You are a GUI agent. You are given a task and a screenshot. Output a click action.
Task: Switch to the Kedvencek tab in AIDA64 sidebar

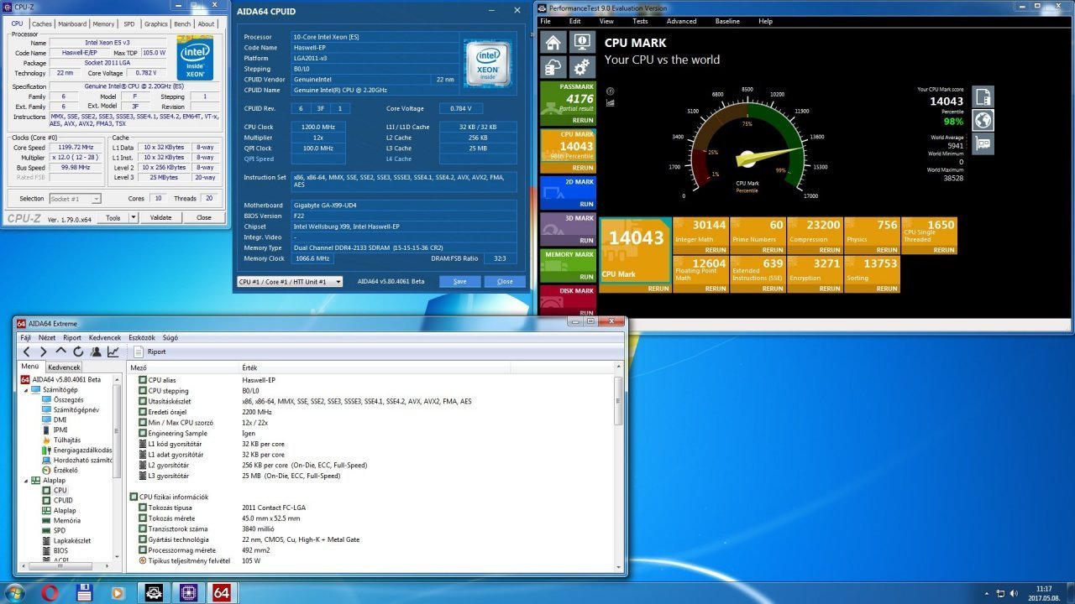64,367
